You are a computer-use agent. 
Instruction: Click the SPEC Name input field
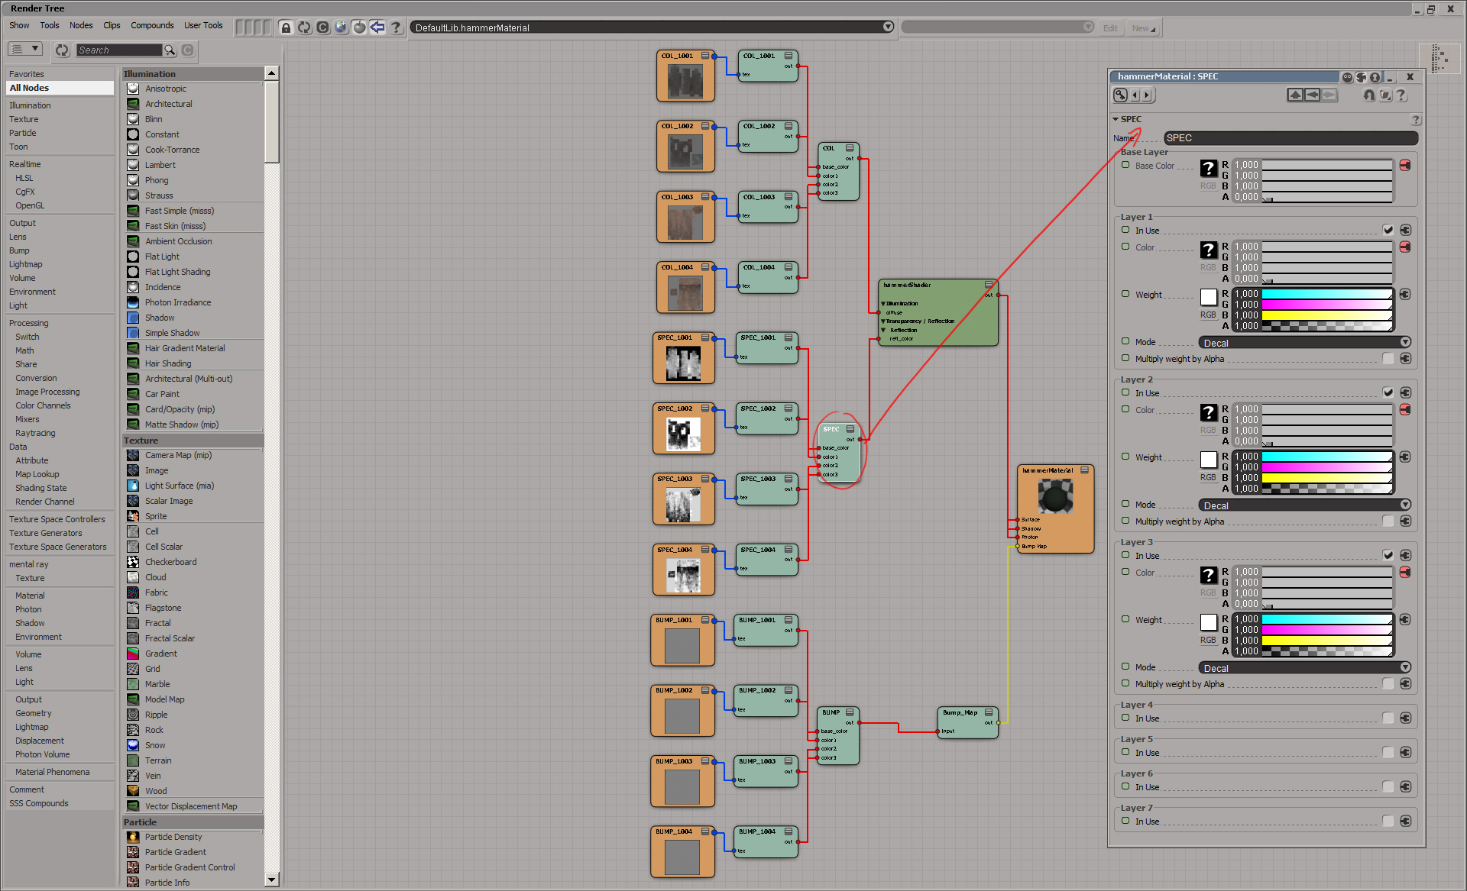tap(1291, 138)
